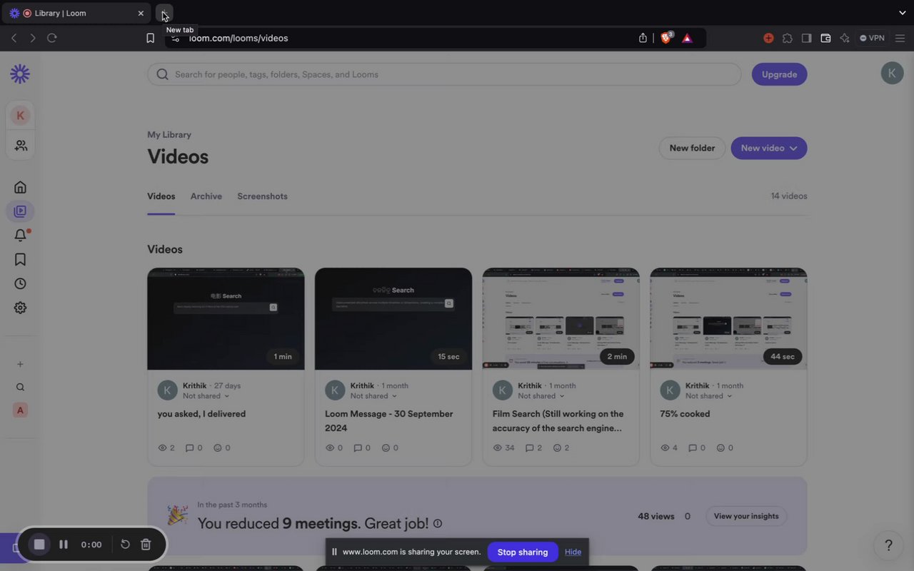This screenshot has height=571, width=914.
Task: Click View your insights button
Action: 746,516
